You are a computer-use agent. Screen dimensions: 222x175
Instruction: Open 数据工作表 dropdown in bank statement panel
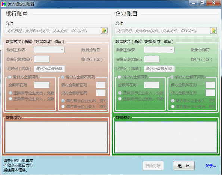pos(49,50)
